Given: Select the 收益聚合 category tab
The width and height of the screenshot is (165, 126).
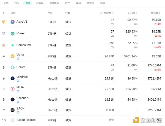Looking at the screenshot, I should [54, 3].
